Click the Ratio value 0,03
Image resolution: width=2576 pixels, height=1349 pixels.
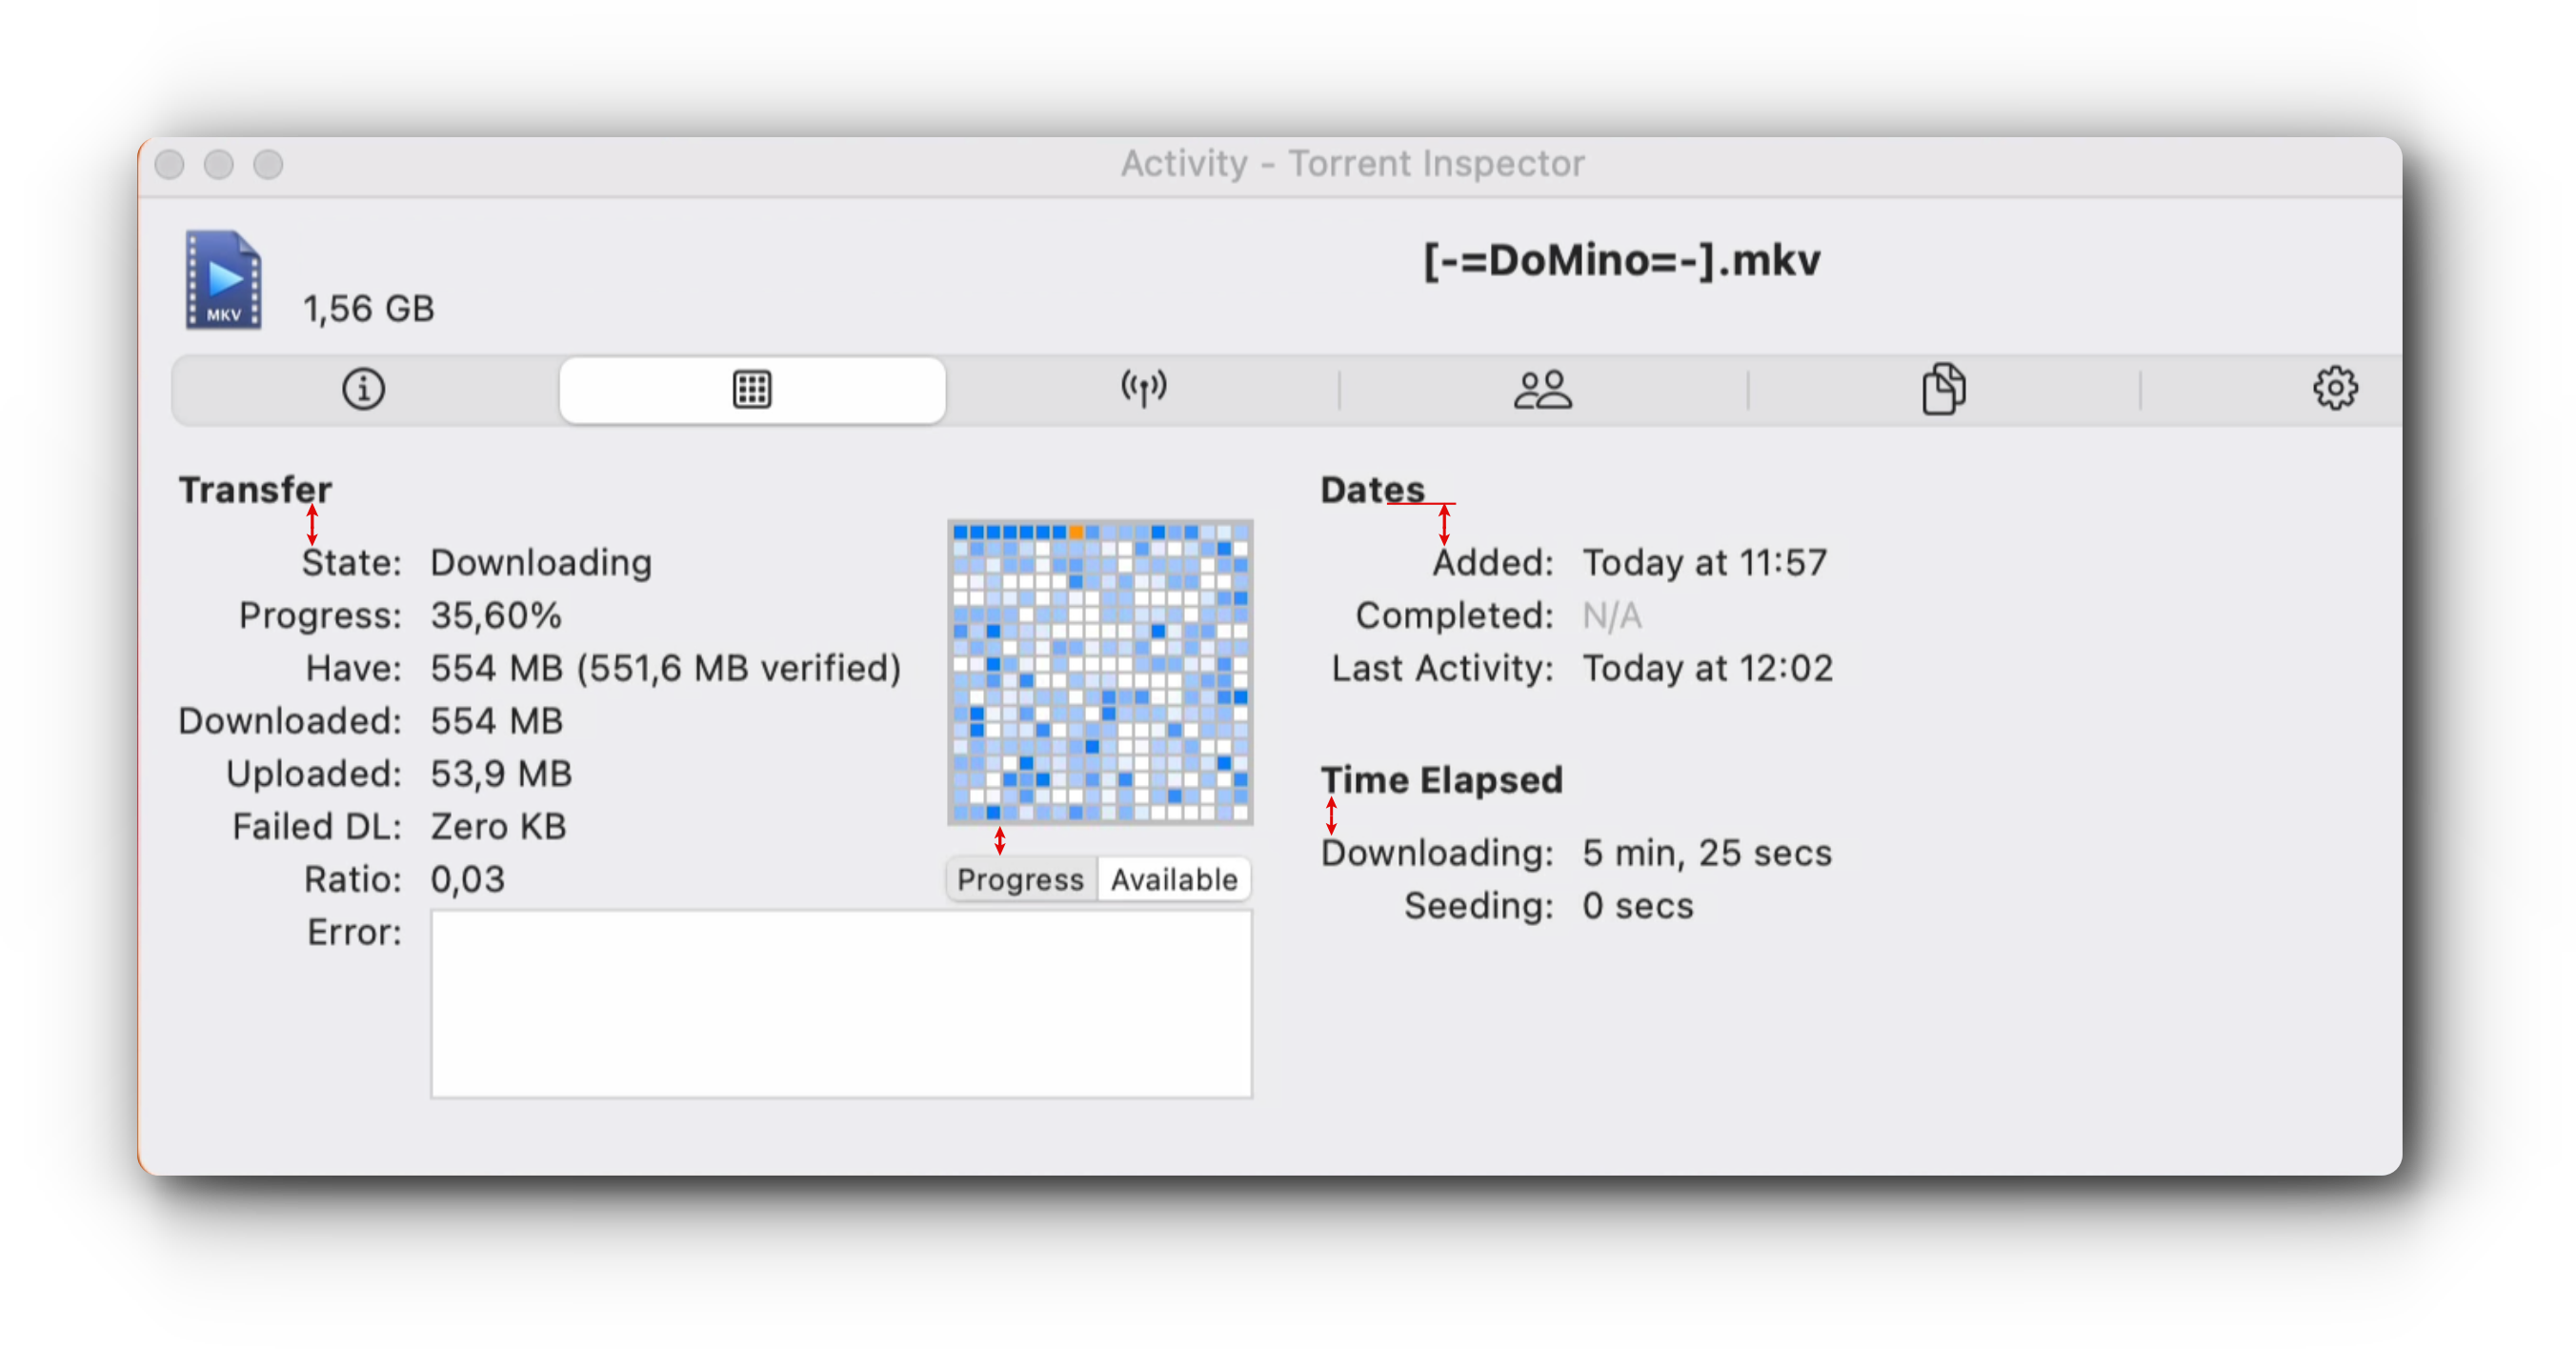point(467,880)
